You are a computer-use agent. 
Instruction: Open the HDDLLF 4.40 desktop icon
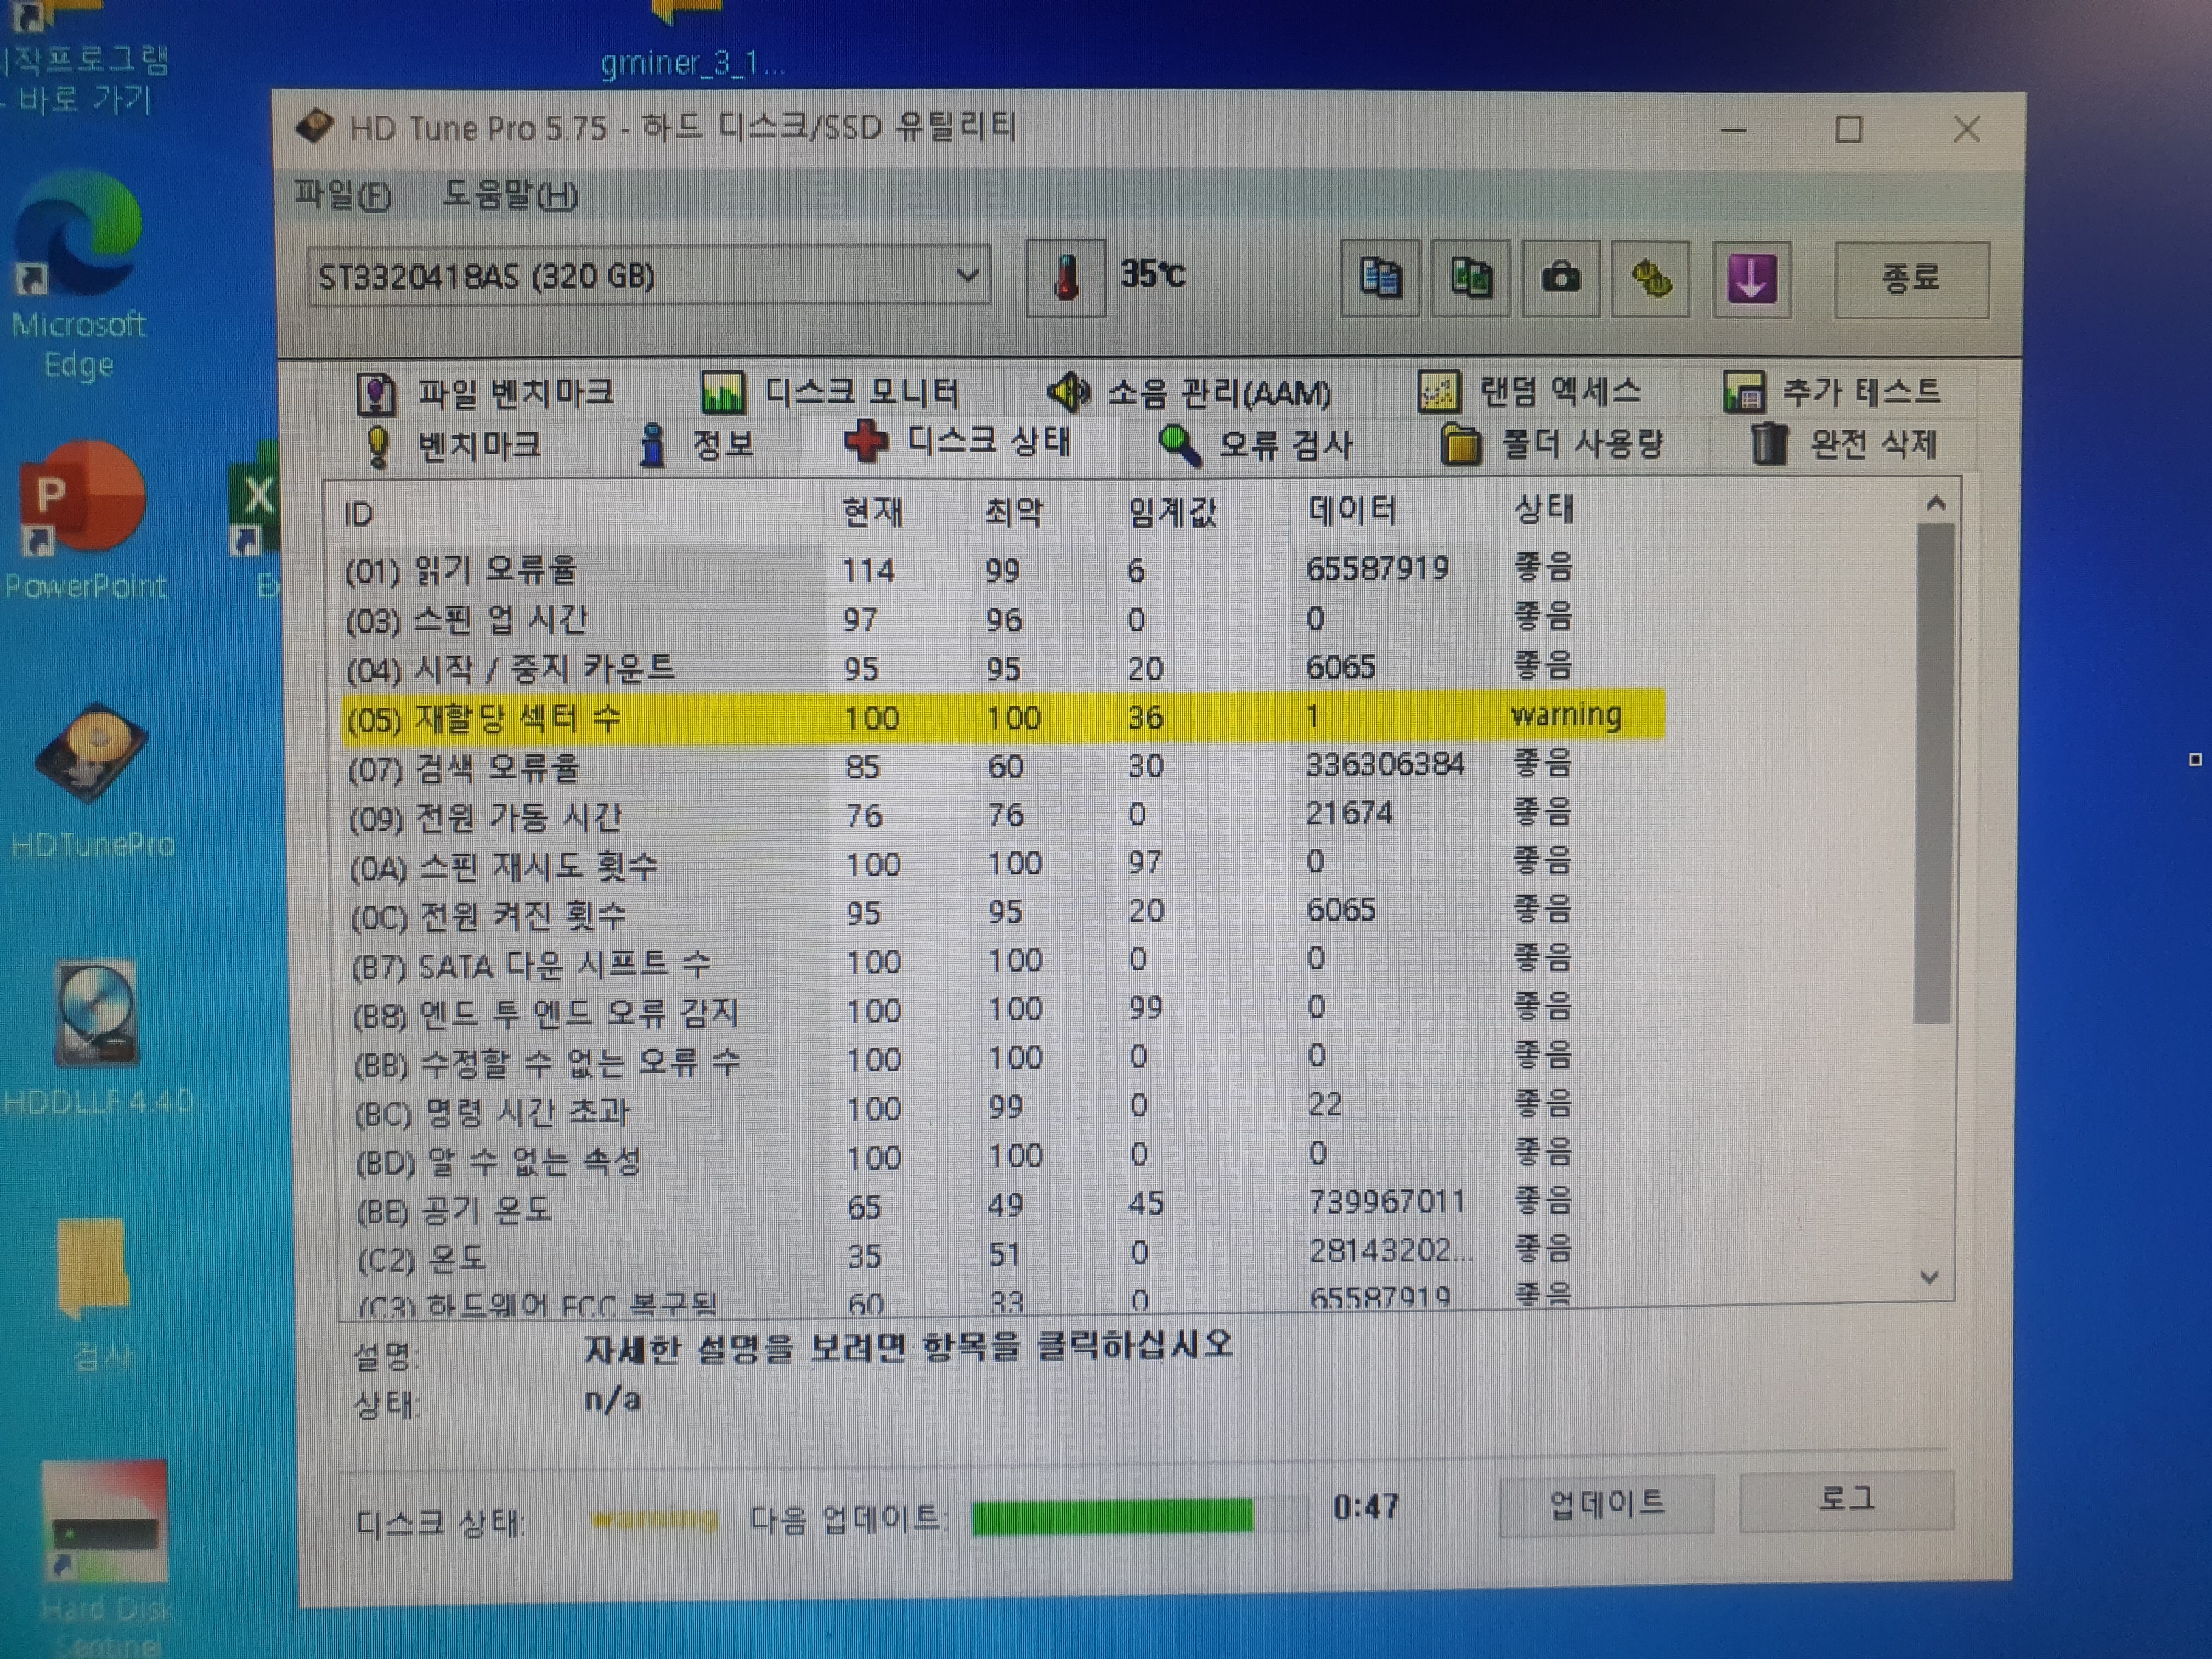[x=97, y=1038]
